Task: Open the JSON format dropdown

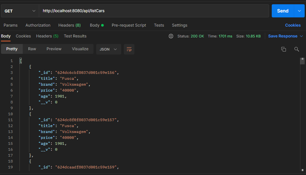Action: (x=108, y=49)
